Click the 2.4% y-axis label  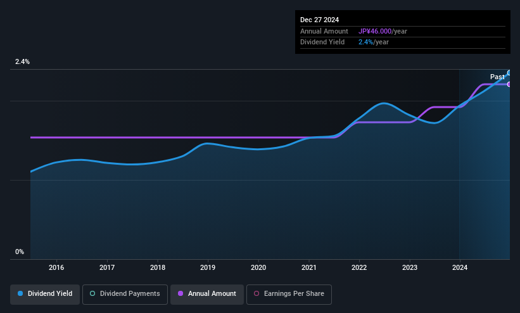[22, 61]
